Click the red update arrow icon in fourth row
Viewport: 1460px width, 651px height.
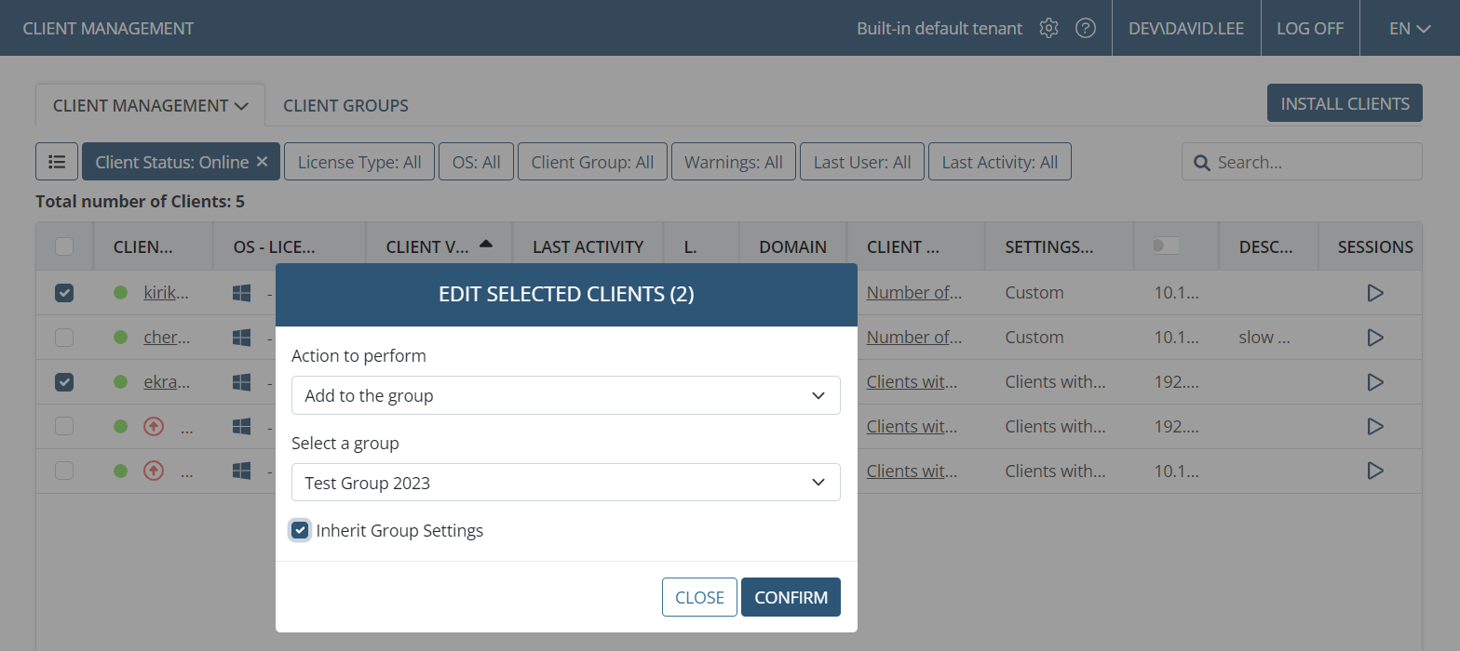tap(154, 427)
